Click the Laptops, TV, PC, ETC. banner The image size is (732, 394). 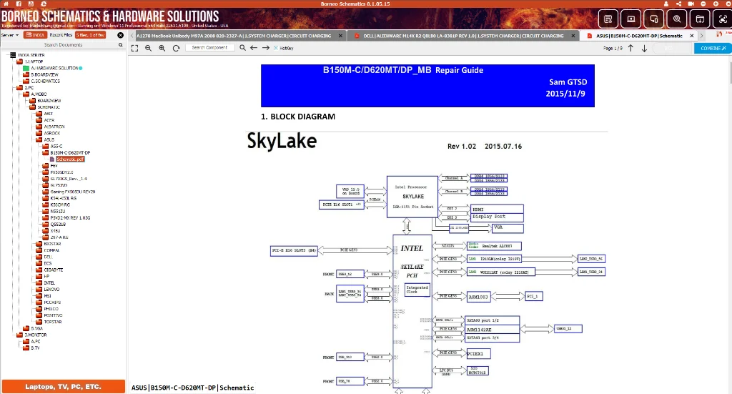(63, 387)
